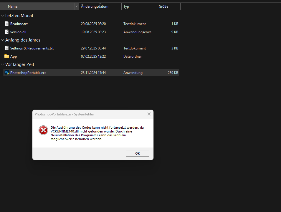
Task: Select the Settings & Requirements.txt file name
Action: point(32,48)
